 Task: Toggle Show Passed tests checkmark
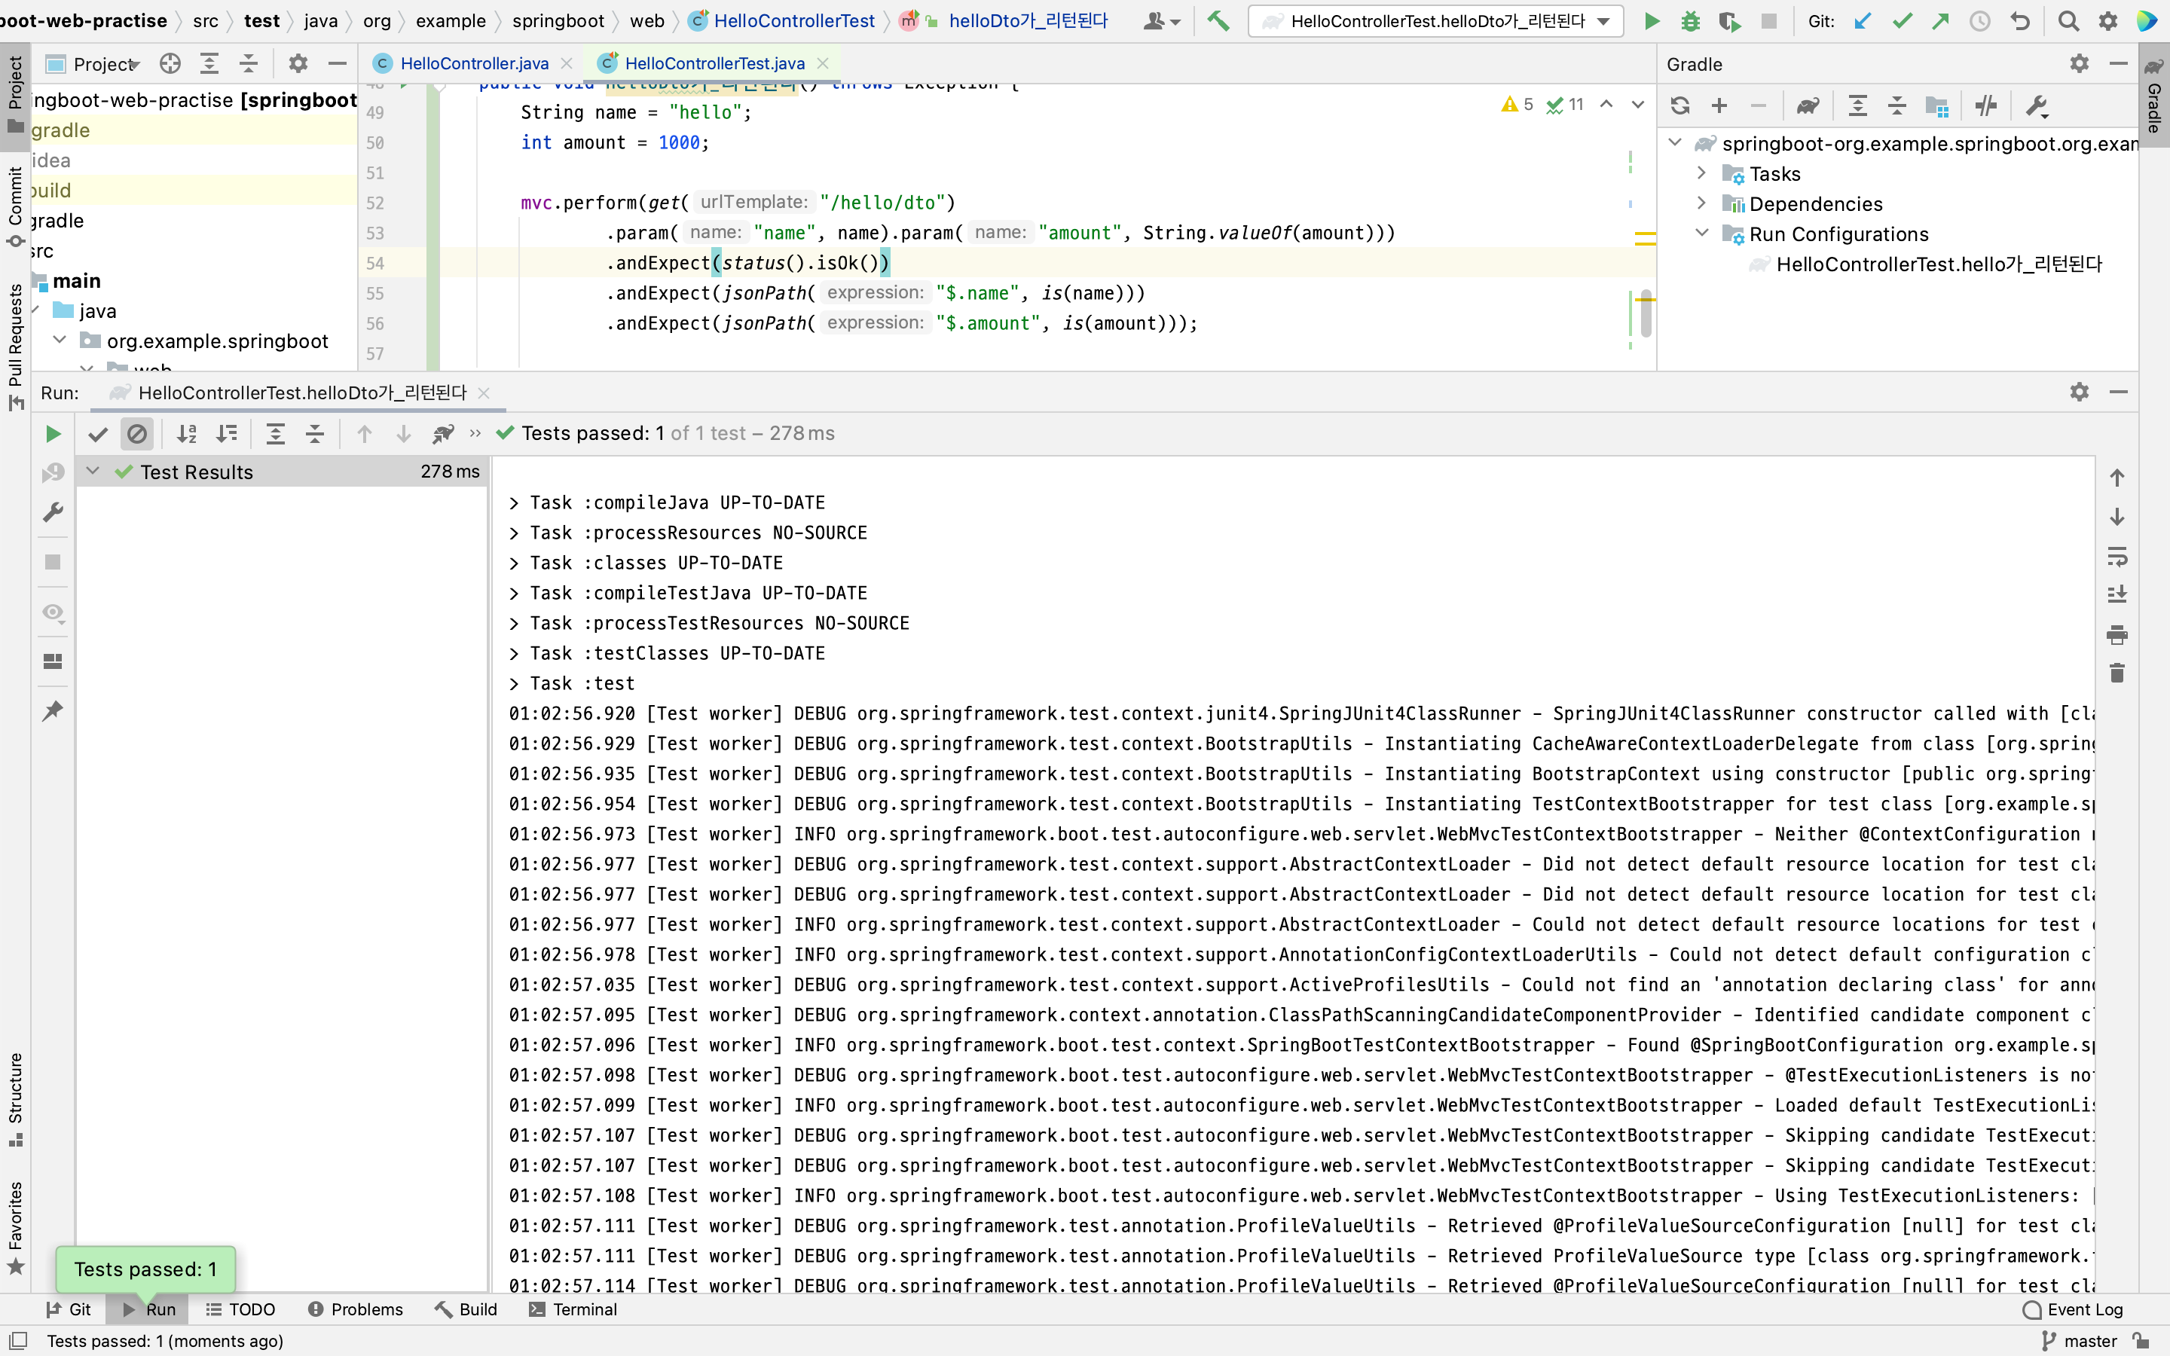(x=98, y=434)
